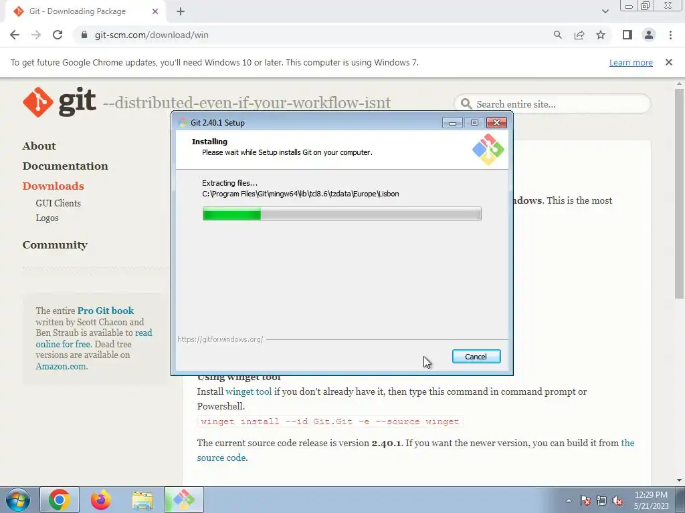Viewport: 685px width, 513px height.
Task: Click the browser forward arrow
Action: pos(36,35)
